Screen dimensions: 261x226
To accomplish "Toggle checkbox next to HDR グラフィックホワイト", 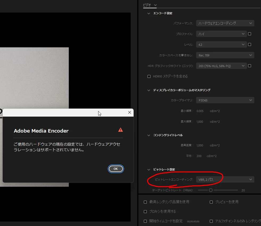I will tap(250, 66).
